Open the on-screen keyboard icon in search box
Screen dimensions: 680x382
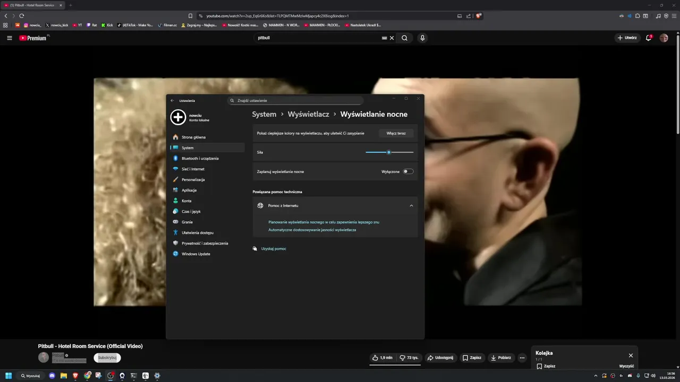(x=384, y=38)
